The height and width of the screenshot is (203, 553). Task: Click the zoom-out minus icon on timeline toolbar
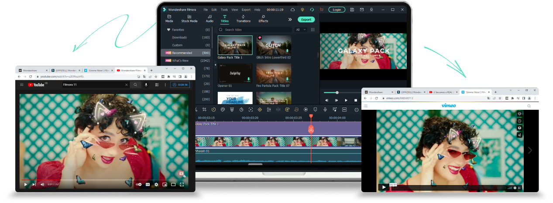pyautogui.click(x=357, y=109)
